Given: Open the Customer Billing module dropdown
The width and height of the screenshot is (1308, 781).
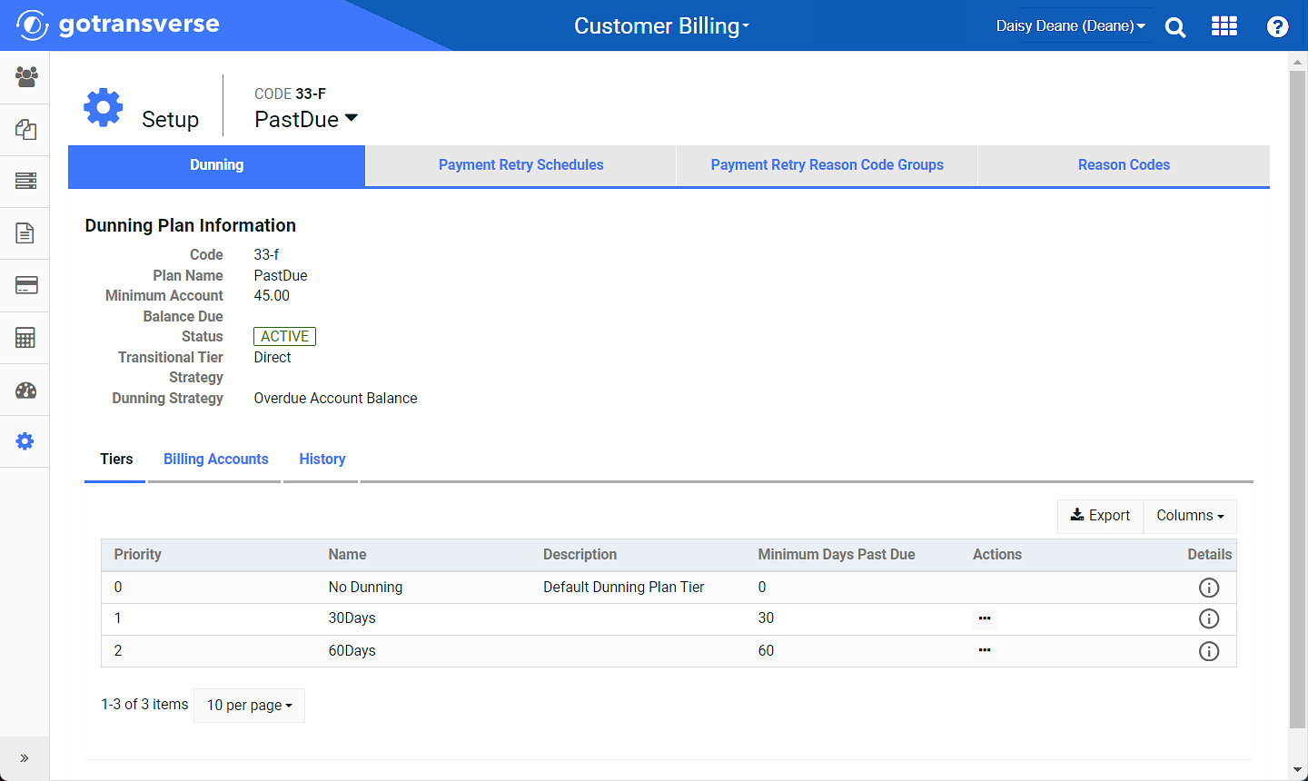Looking at the screenshot, I should (661, 25).
